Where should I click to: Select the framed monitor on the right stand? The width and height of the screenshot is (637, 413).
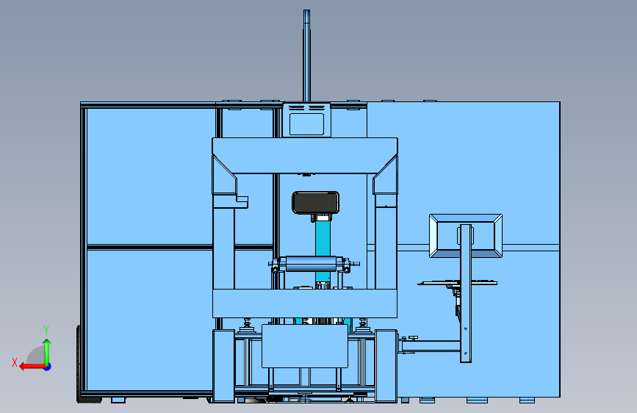466,236
